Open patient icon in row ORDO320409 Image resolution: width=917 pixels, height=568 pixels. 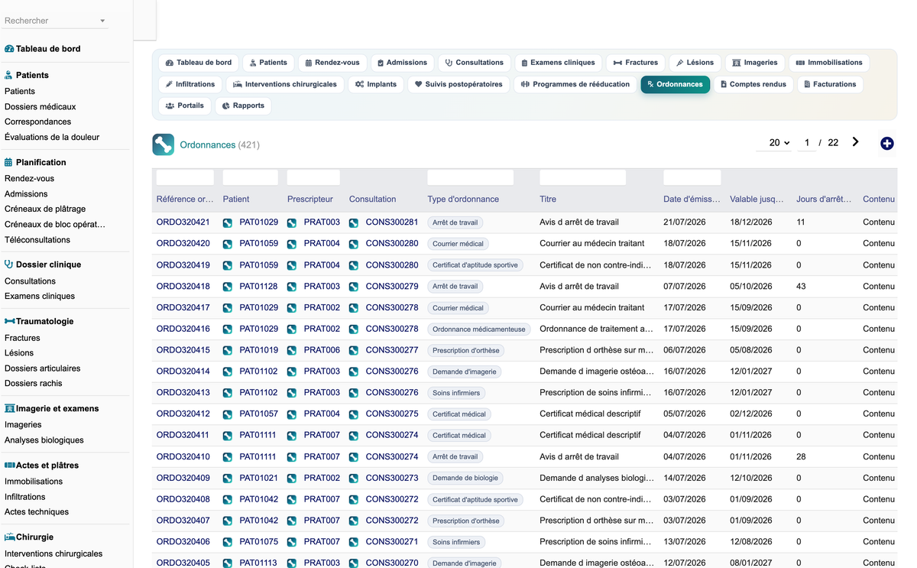[x=228, y=479]
